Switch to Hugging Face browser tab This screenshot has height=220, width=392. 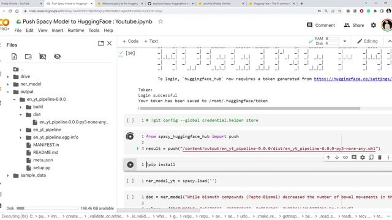click(272, 4)
